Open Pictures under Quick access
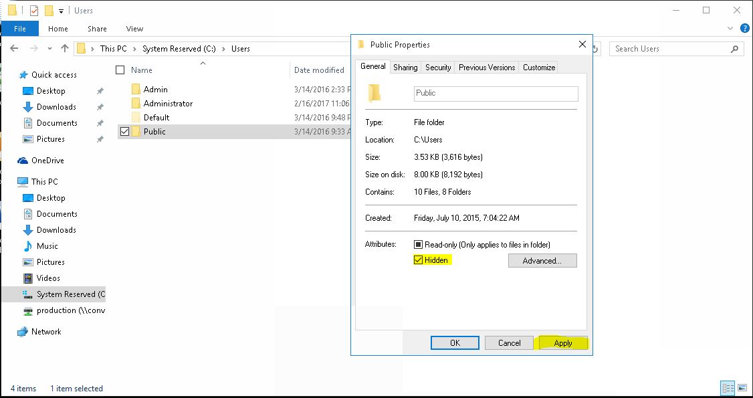Screen dimensions: 753x398 [50, 138]
